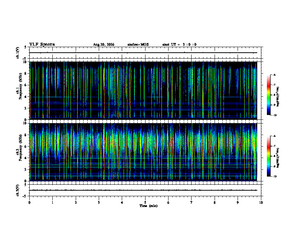Click the ch.1 spectrogram color scale bar
Screen dimensions: 294x227
coord(268,95)
